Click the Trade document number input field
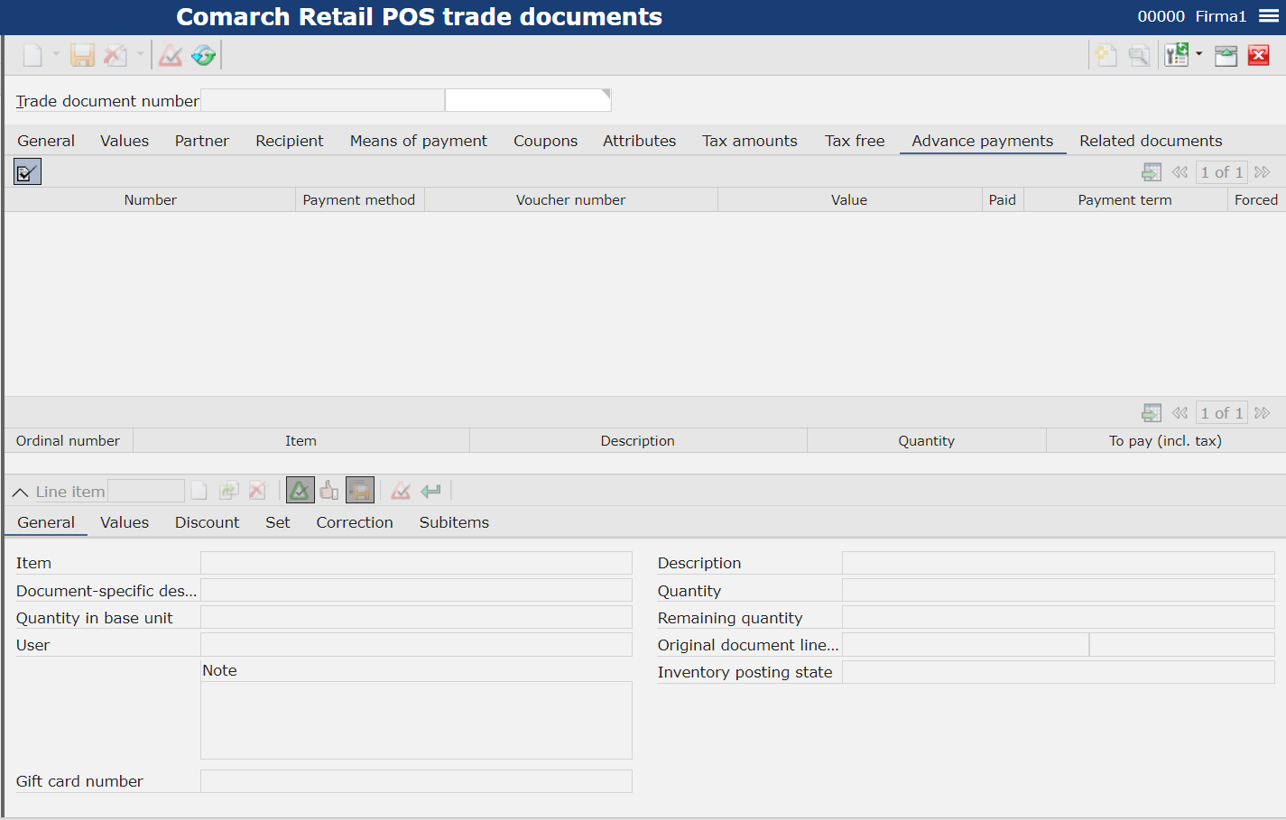The height and width of the screenshot is (820, 1286). (322, 100)
